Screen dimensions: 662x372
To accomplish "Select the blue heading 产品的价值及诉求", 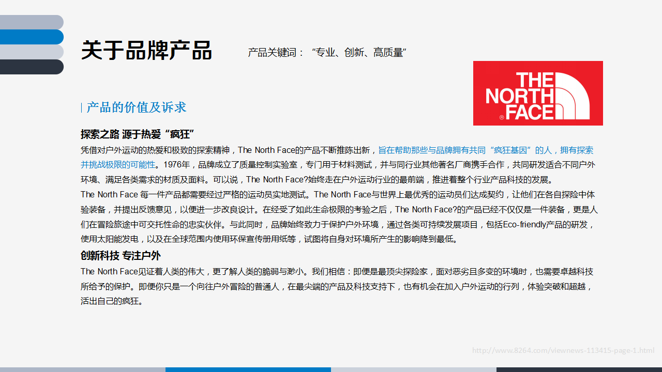I will (137, 107).
